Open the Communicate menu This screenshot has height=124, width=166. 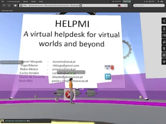(x=13, y=2)
